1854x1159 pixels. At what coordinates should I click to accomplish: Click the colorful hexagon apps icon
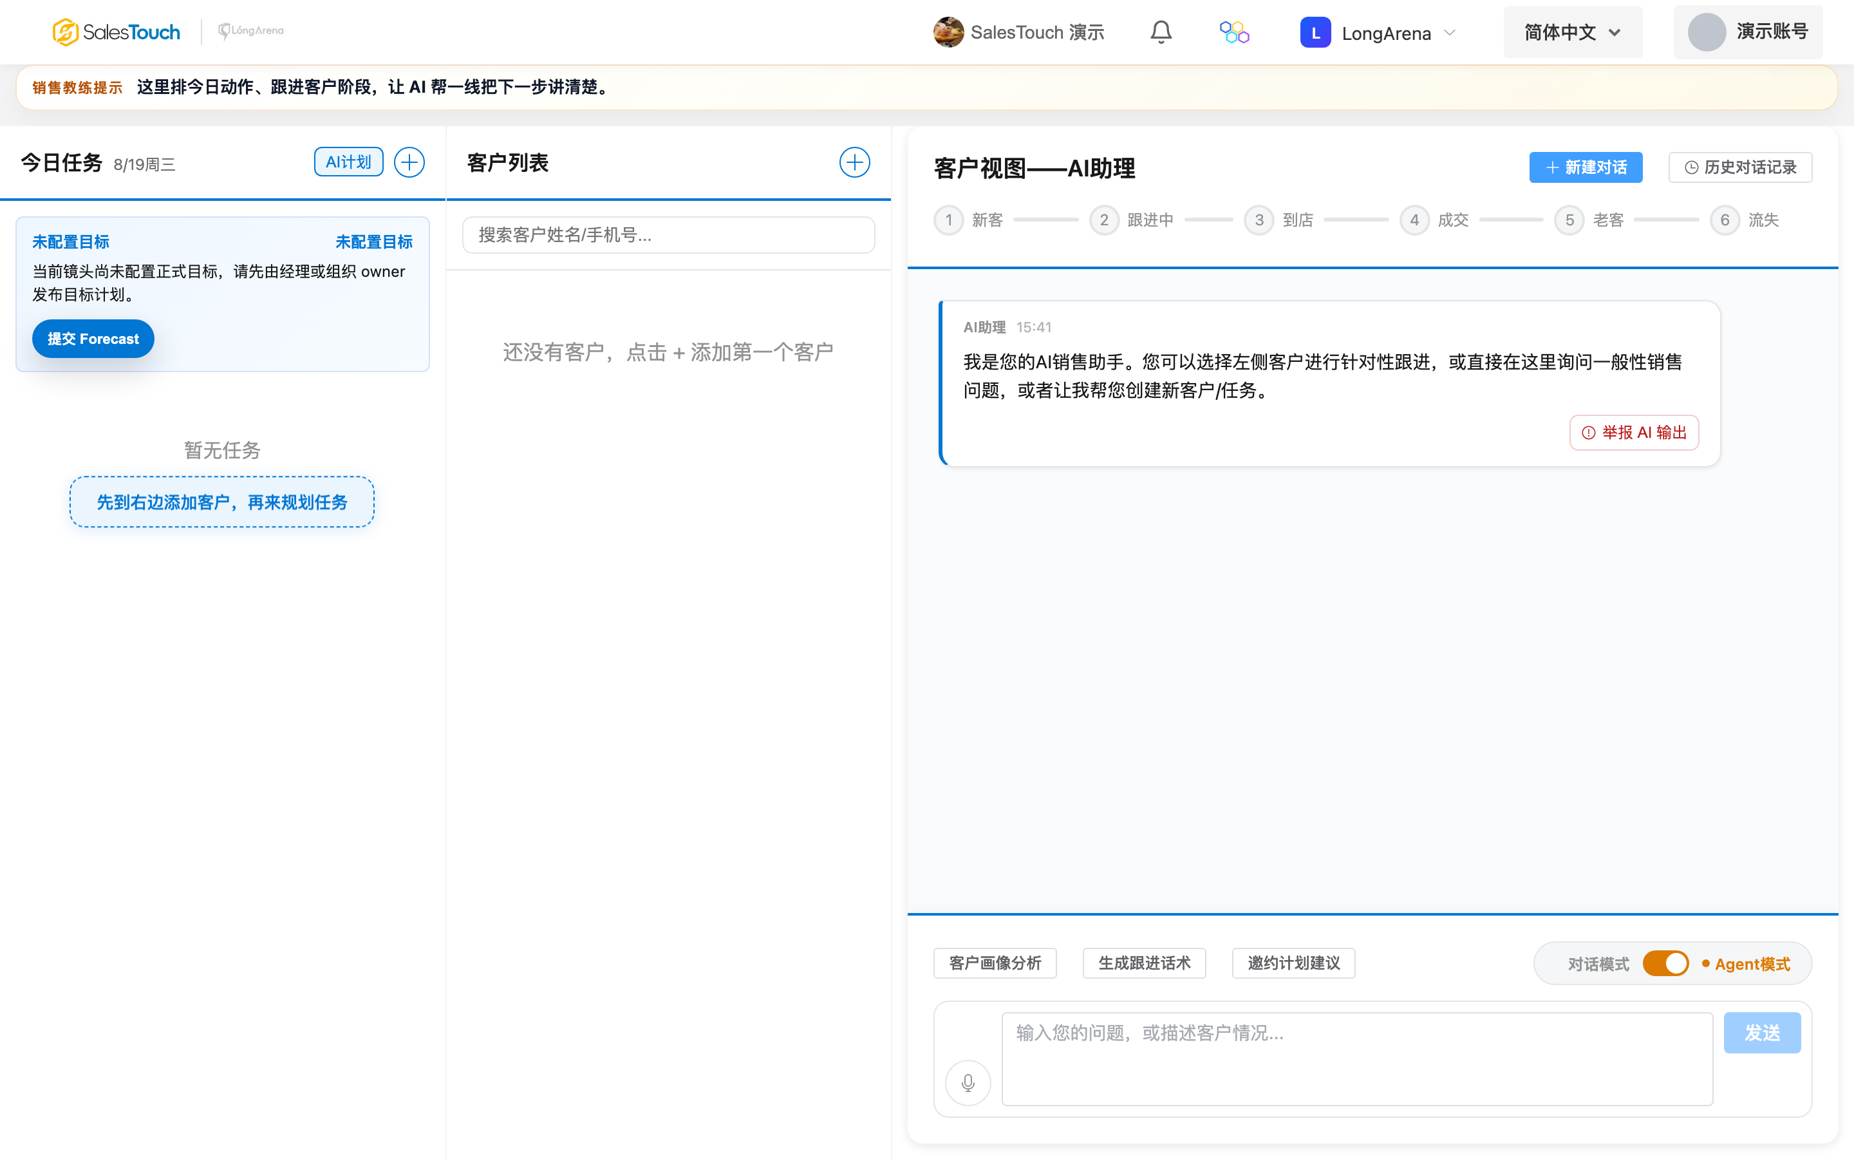click(x=1234, y=32)
